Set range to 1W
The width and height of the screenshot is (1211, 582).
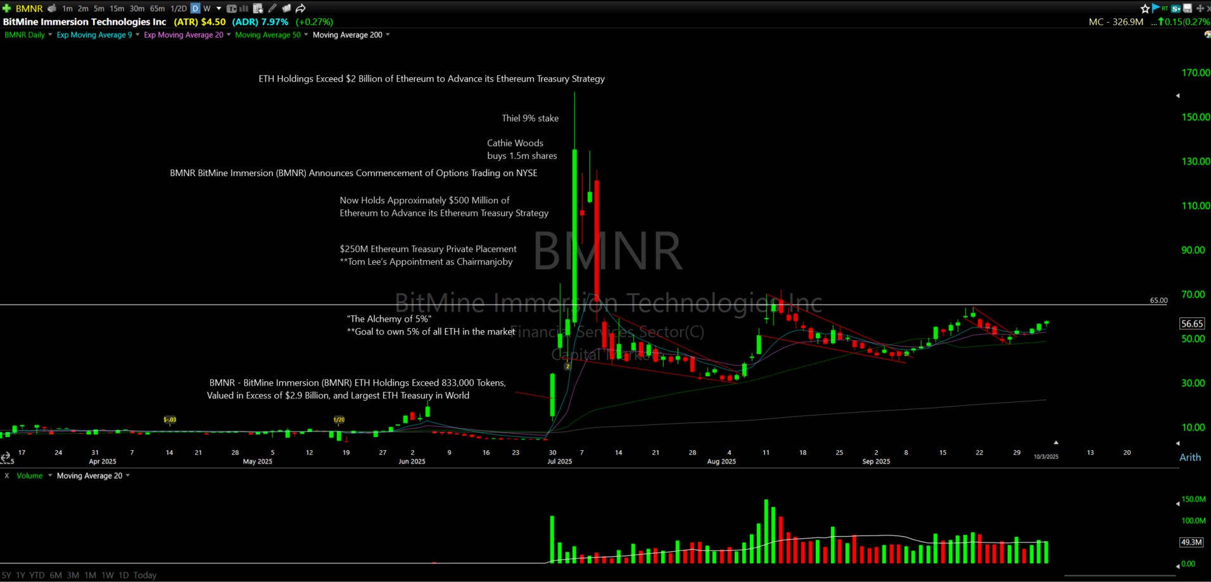pos(107,575)
